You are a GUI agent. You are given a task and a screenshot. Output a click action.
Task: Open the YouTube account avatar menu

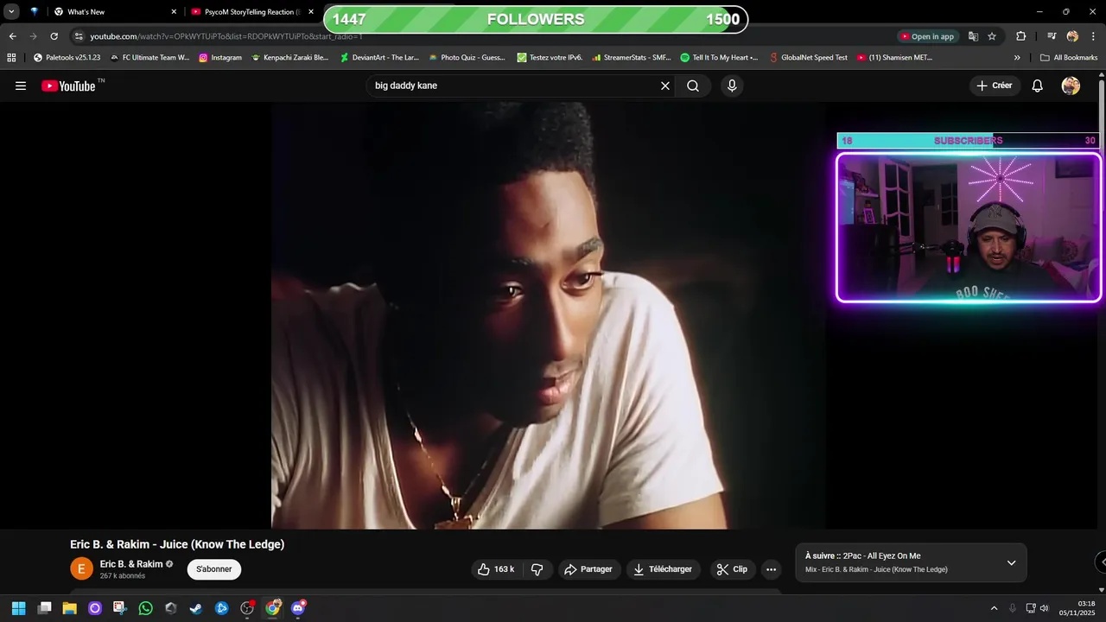[1071, 86]
